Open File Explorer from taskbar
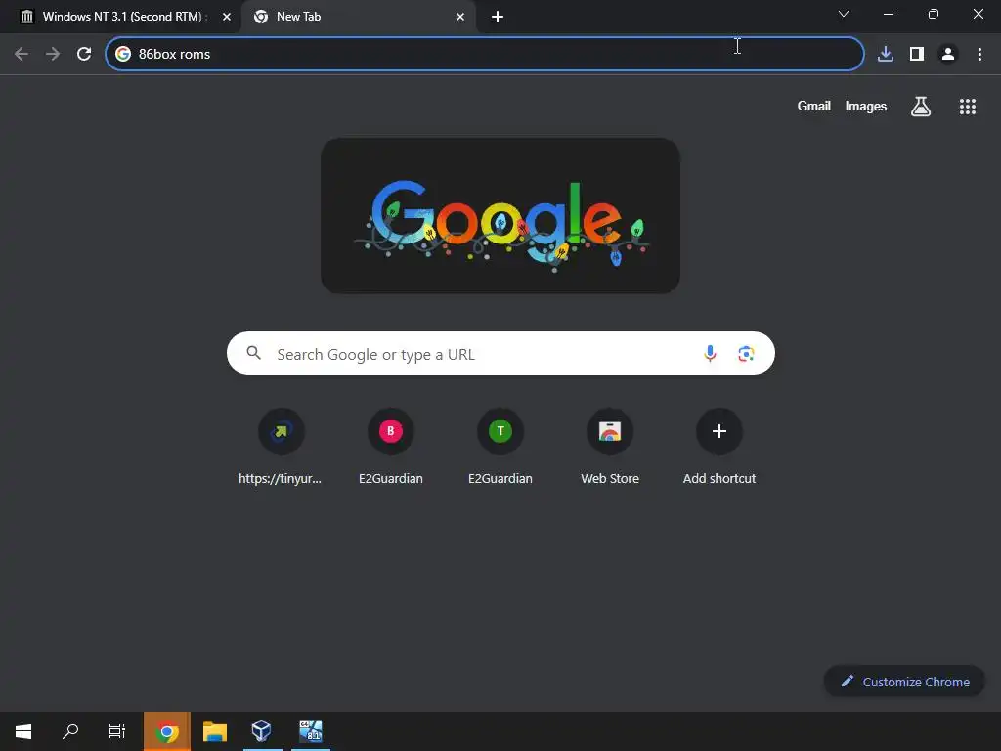This screenshot has width=1001, height=751. (x=215, y=731)
